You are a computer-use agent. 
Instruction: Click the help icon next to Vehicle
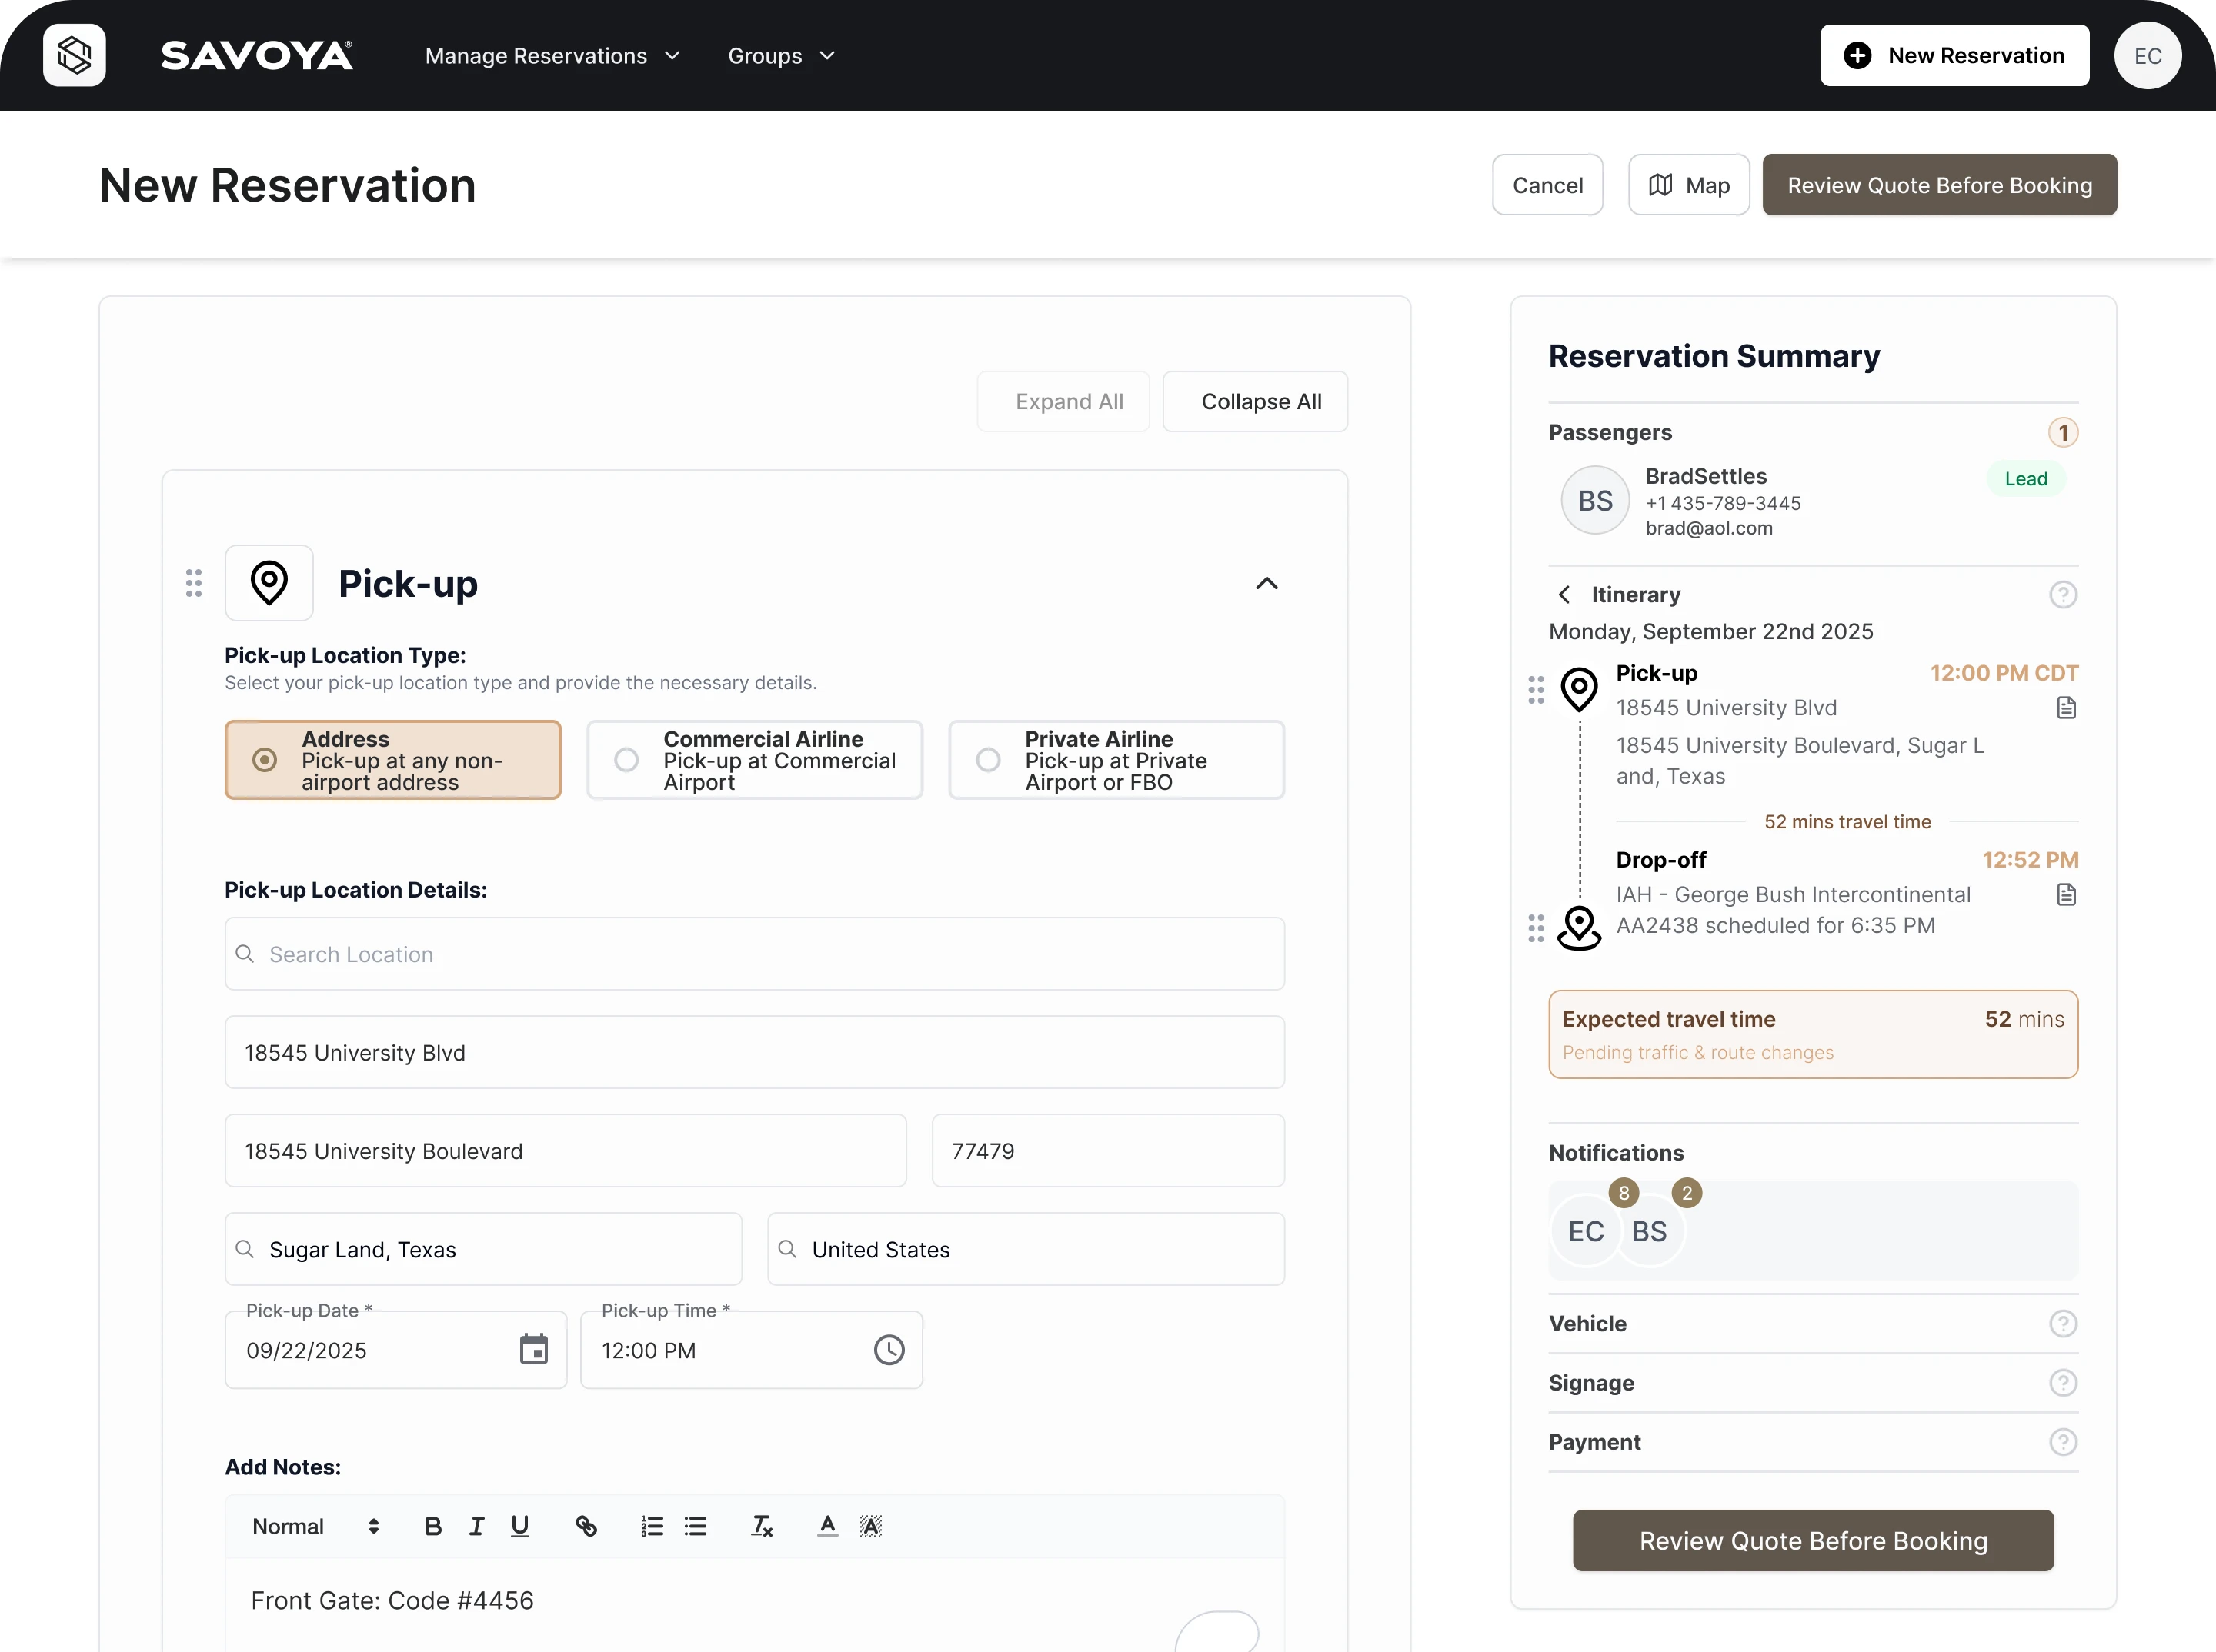click(2063, 1323)
